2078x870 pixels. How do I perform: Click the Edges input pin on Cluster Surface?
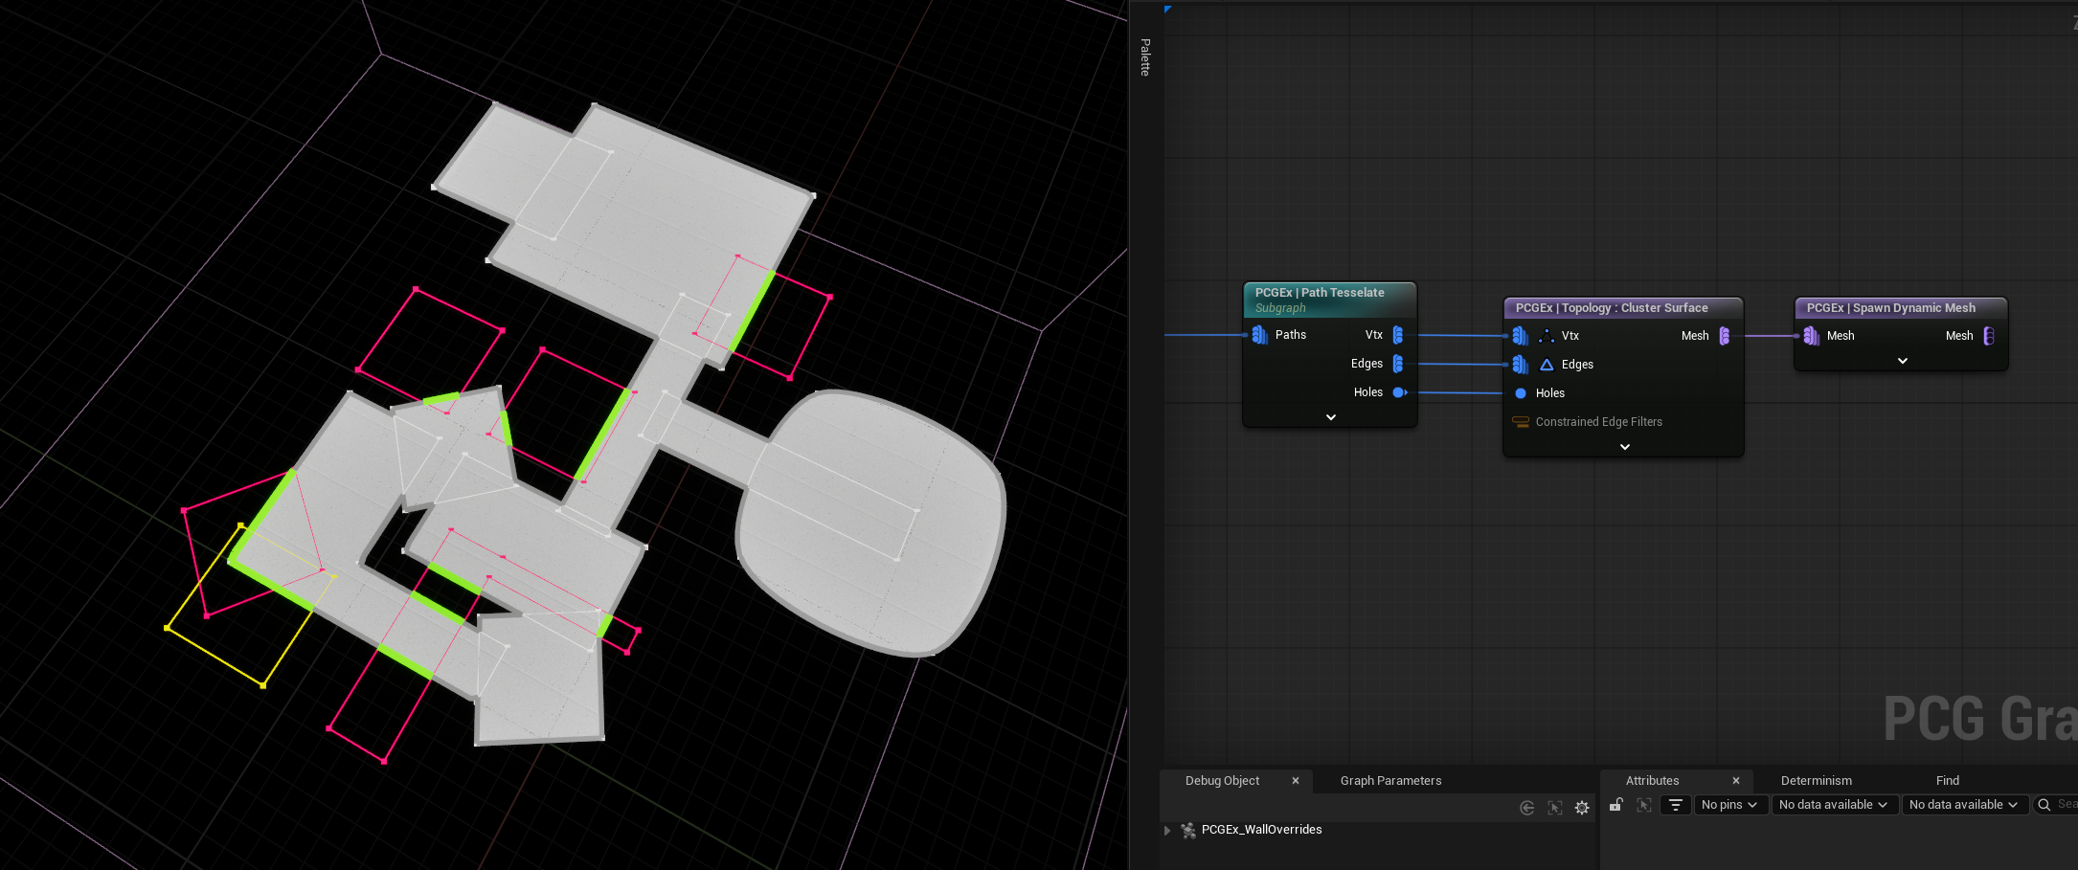[1520, 365]
